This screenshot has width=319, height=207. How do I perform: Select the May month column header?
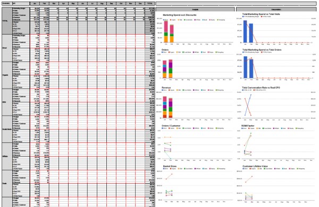pyautogui.click(x=73, y=4)
